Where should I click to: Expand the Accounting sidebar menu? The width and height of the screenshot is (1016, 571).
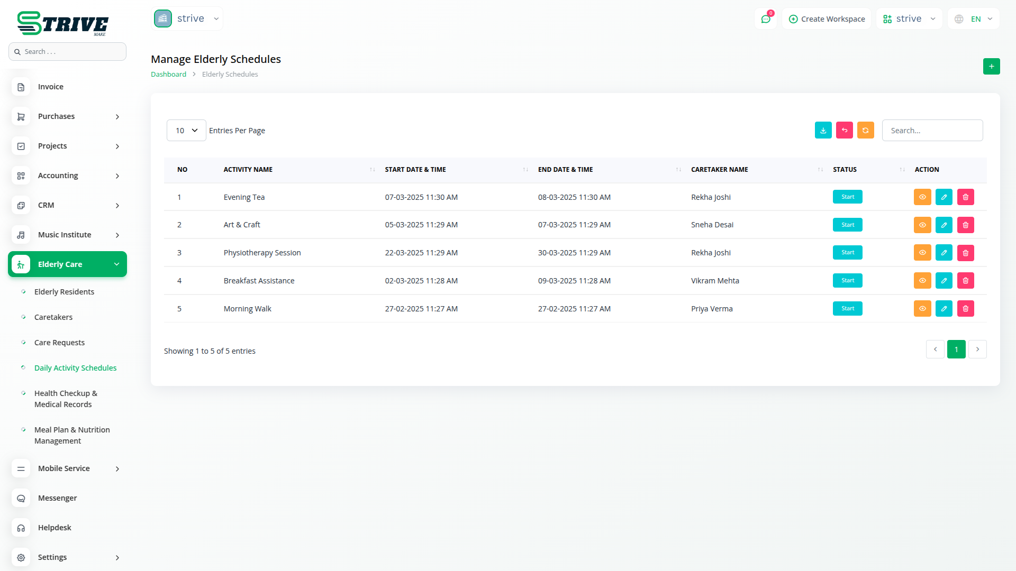click(67, 176)
